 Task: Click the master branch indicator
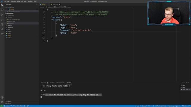6,106
